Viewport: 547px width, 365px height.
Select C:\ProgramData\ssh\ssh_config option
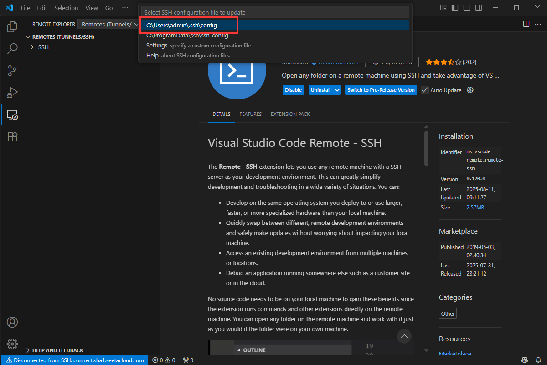pyautogui.click(x=275, y=36)
